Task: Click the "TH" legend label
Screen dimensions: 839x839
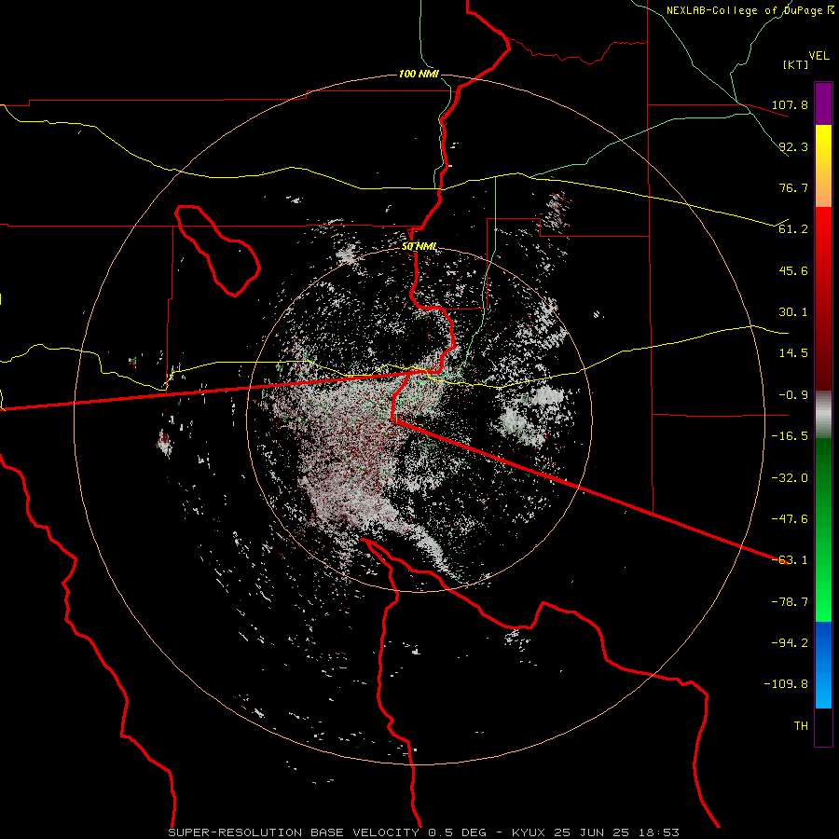Action: [801, 726]
